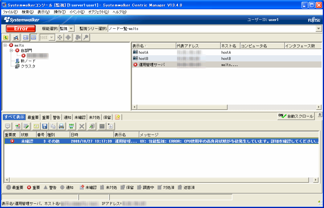Open the 100% zoom dropdown
The width and height of the screenshot is (324, 208).
coord(52,37)
